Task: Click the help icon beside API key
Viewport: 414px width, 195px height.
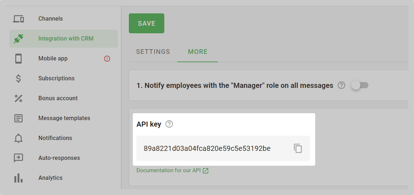Action: (x=169, y=124)
